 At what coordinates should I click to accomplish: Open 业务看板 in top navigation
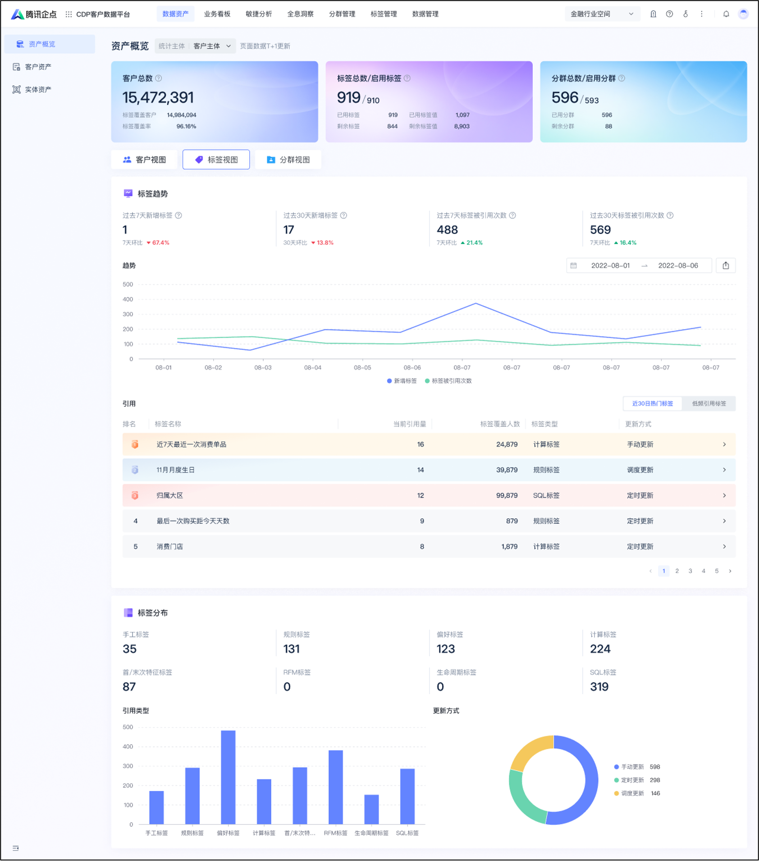(x=217, y=14)
